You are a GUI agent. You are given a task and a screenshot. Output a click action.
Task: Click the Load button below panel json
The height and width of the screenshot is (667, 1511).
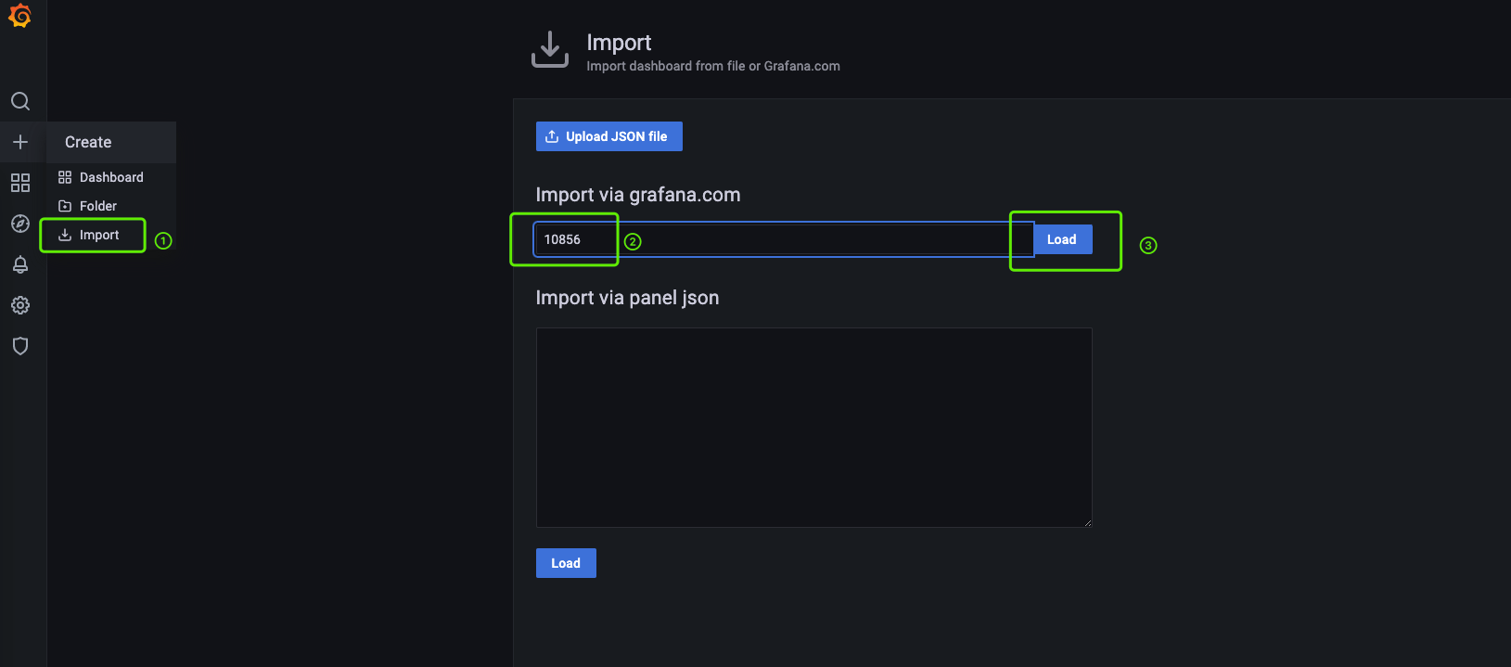pos(566,563)
